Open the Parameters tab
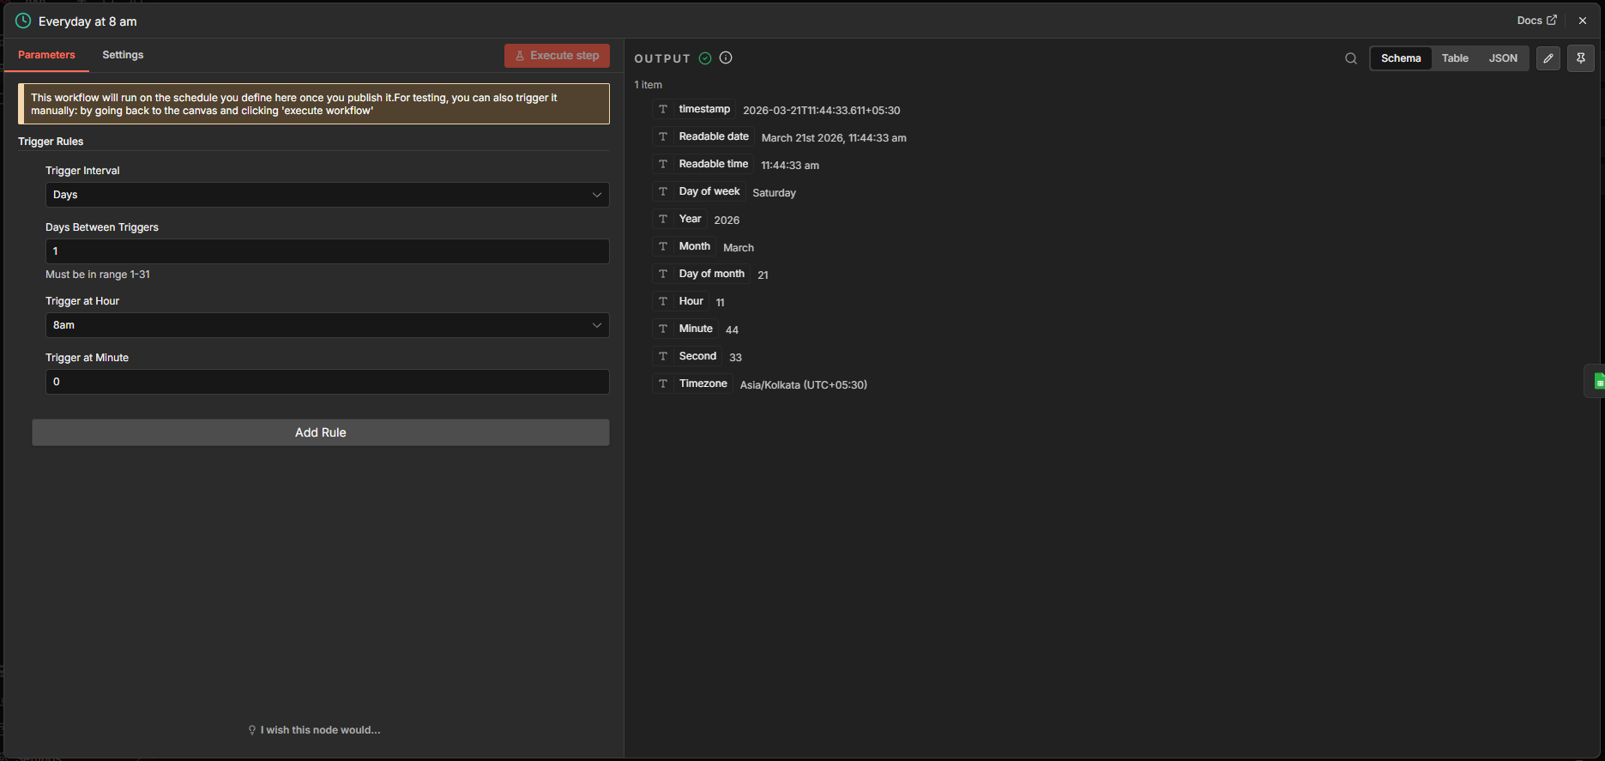1605x761 pixels. (x=46, y=55)
